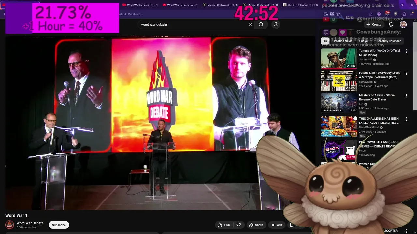This screenshot has height=234, width=417.
Task: Open YouTube notifications bell
Action: [x=391, y=24]
